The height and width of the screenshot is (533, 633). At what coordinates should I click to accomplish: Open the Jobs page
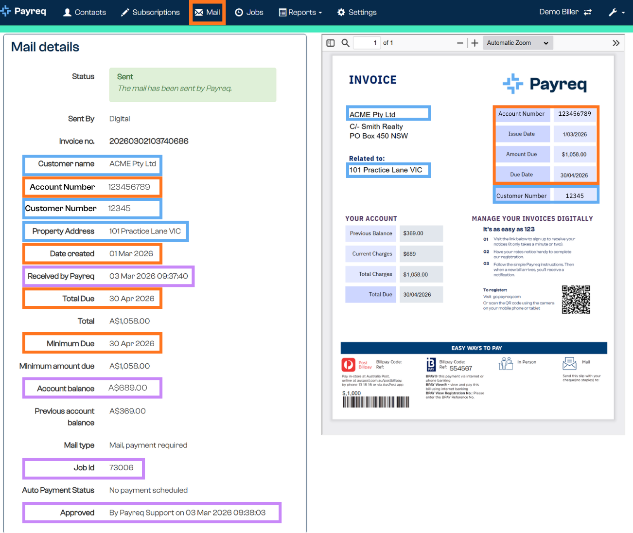coord(249,12)
